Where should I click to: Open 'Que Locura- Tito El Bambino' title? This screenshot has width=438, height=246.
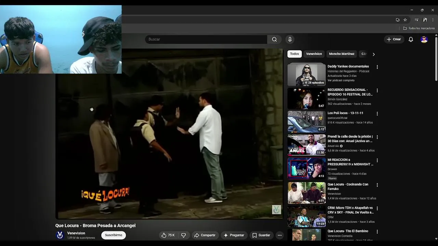click(x=348, y=231)
